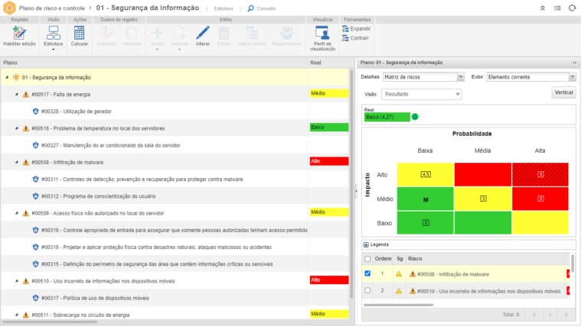Switch to the Estrutura tab

click(x=224, y=8)
